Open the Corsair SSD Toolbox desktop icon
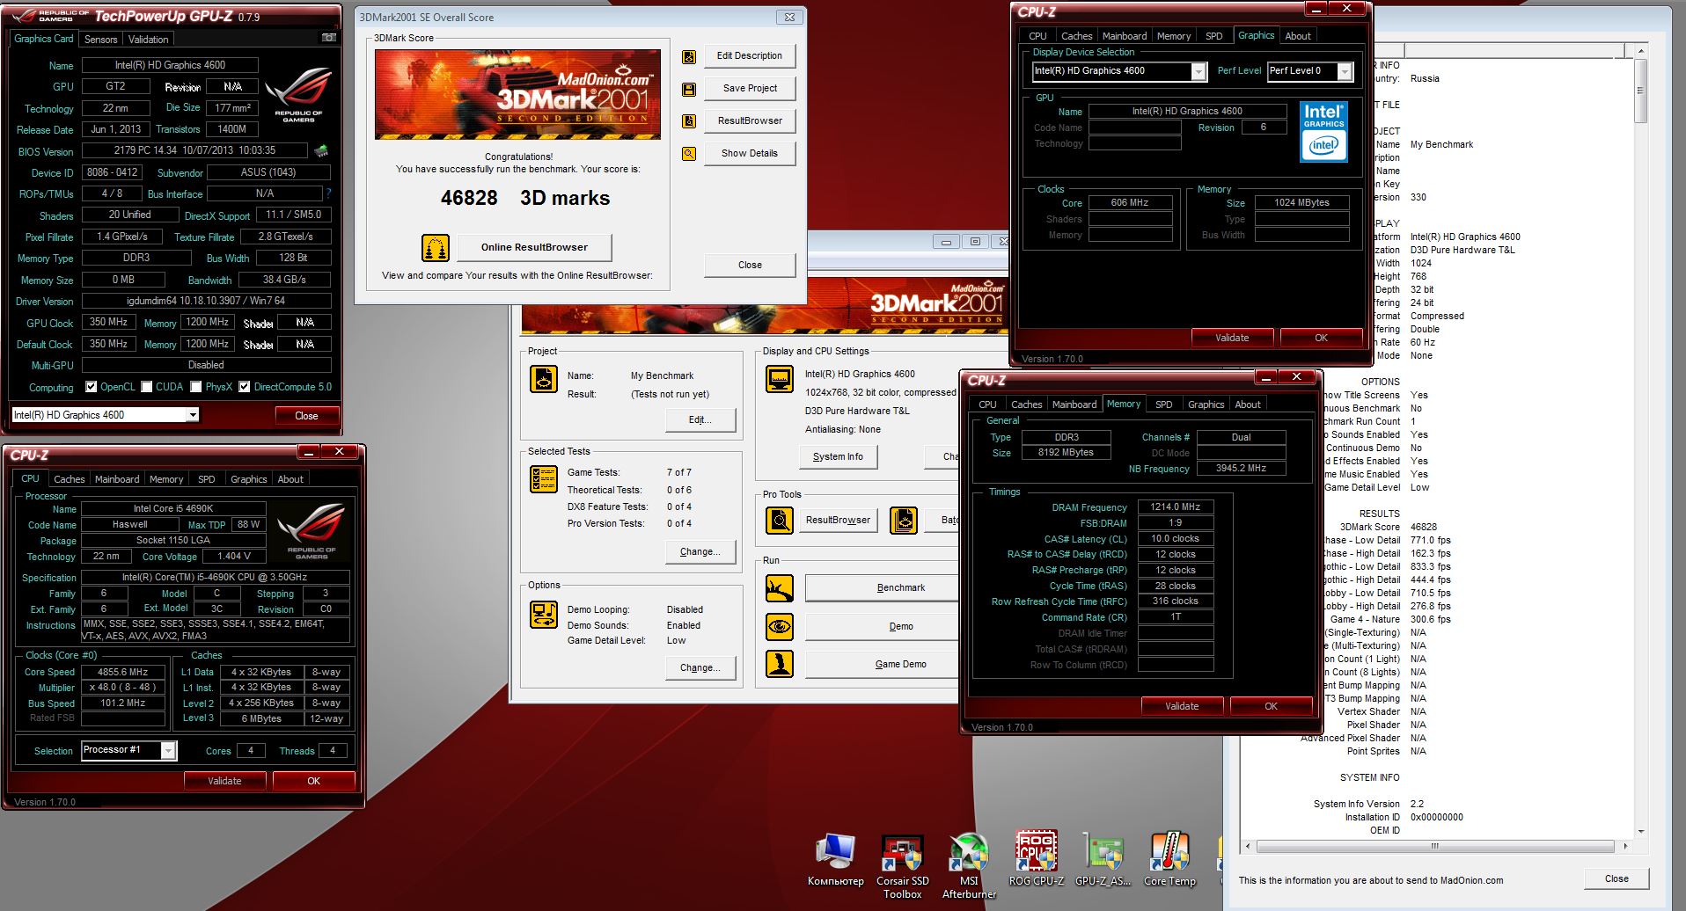This screenshot has width=1686, height=911. tap(902, 866)
